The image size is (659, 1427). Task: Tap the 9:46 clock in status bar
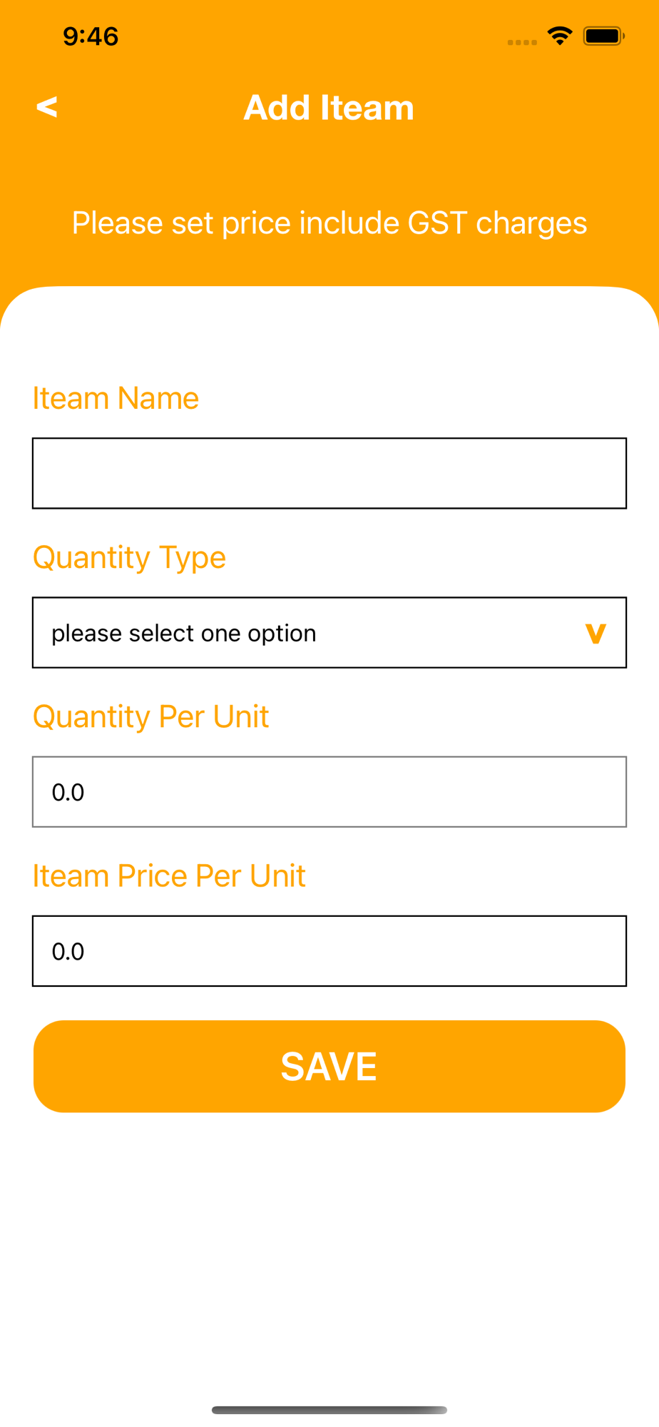[91, 36]
